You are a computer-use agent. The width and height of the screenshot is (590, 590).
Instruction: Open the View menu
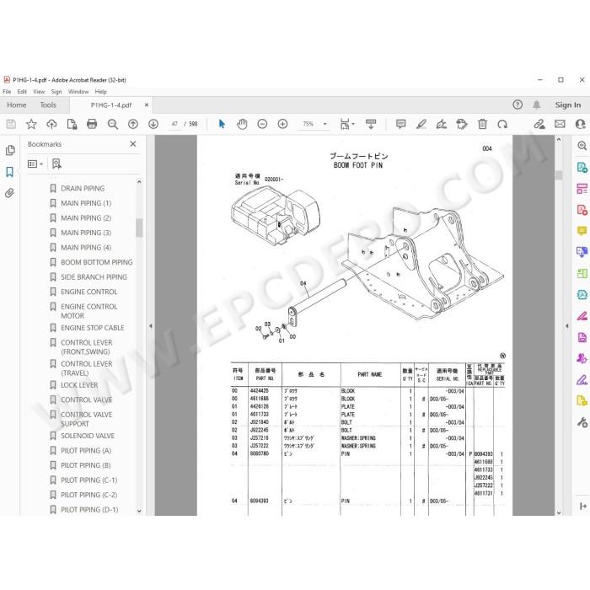(x=39, y=91)
